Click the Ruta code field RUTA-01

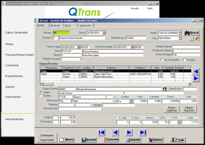tap(71, 51)
